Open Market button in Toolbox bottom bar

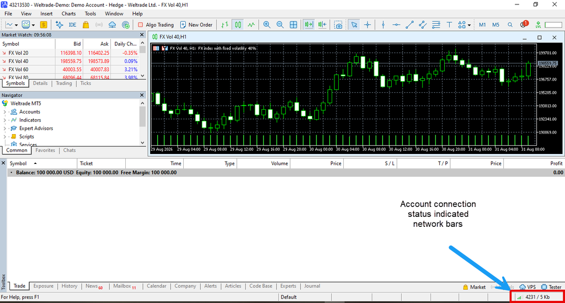click(474, 287)
